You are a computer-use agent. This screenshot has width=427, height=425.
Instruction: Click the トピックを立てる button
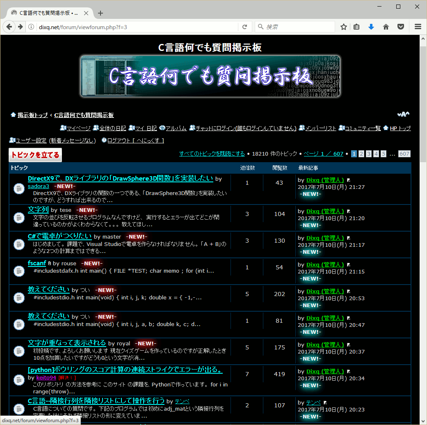(x=35, y=155)
